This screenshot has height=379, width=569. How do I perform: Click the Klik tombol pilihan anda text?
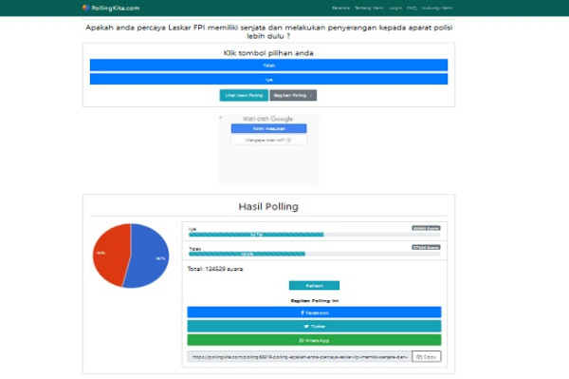(x=268, y=53)
